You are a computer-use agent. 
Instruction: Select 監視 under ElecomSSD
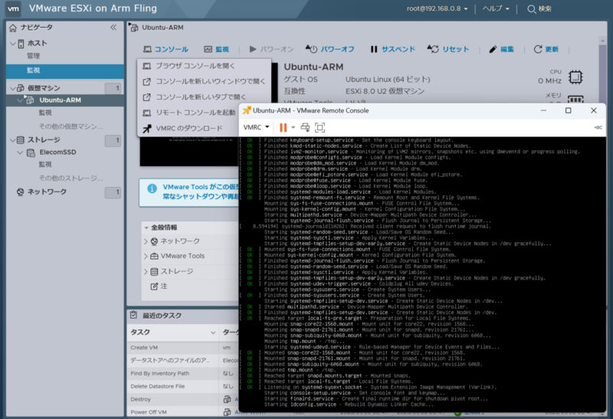(45, 165)
